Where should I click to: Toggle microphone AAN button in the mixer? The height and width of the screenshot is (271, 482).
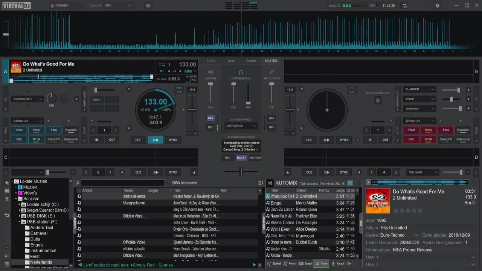272,118
